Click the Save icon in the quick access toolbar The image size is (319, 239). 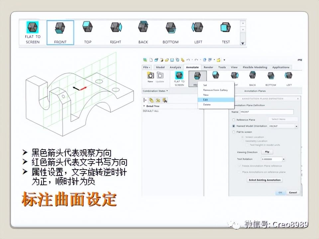point(172,60)
